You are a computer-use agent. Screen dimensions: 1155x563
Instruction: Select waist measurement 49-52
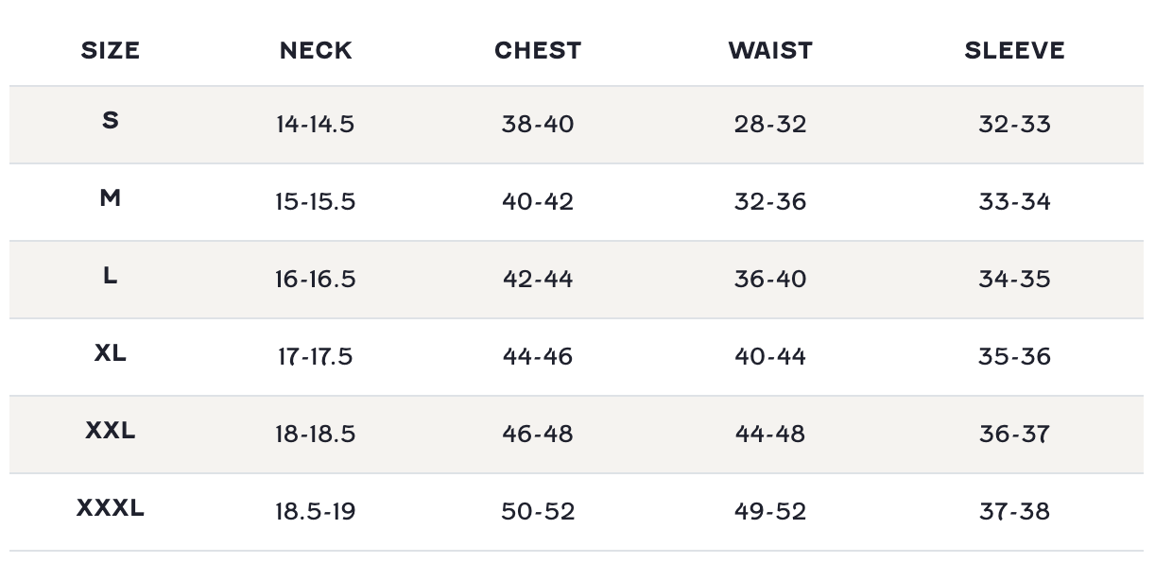pyautogui.click(x=770, y=512)
